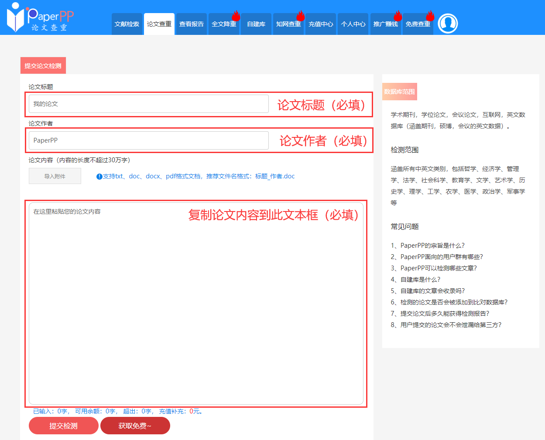Open FAQ 2 PaperPP面向的用户群有哪些
The image size is (545, 440).
pyautogui.click(x=437, y=257)
